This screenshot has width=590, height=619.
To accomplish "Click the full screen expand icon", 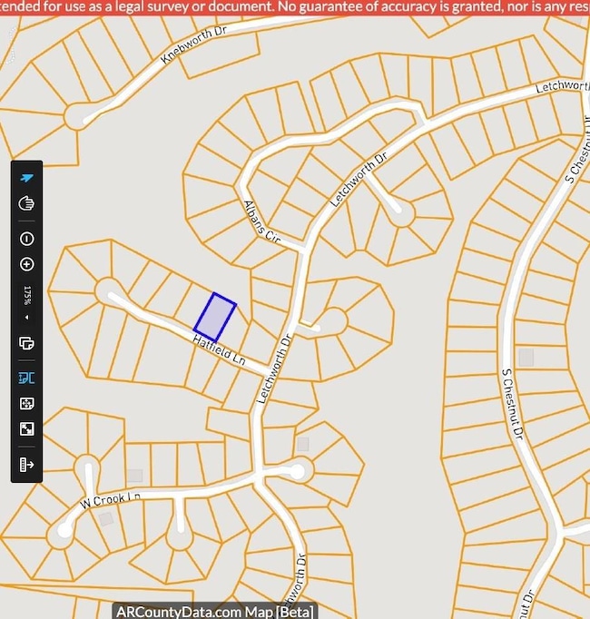I will (x=26, y=429).
